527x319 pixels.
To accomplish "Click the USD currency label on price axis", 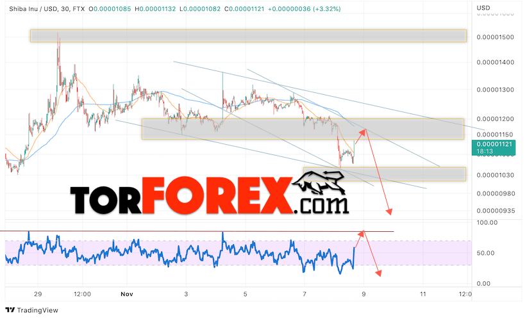I will [483, 8].
